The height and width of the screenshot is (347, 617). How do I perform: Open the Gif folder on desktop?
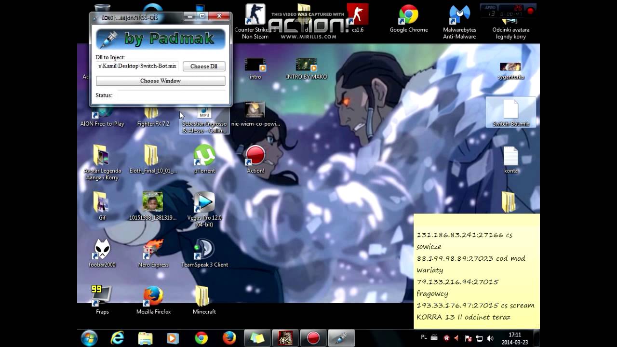pos(102,206)
